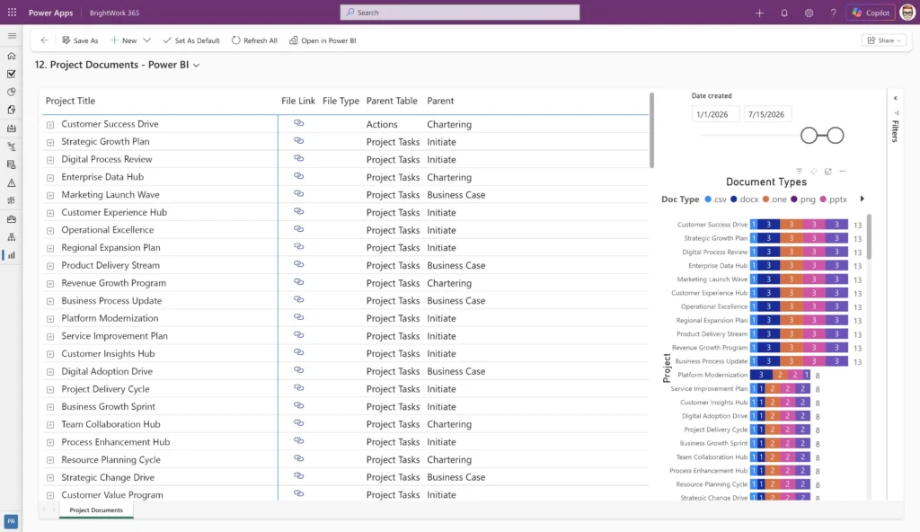Toggle the left navigation hamburger menu

(12, 36)
